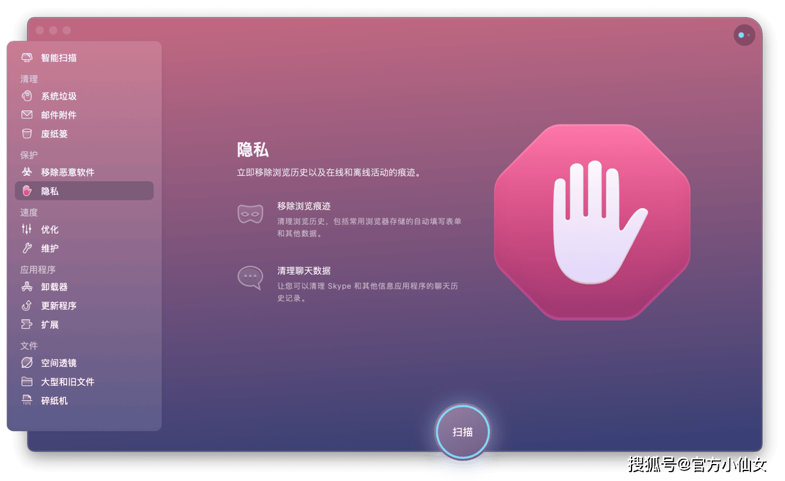
Task: Open 智能扫描 in the sidebar
Action: tap(84, 57)
